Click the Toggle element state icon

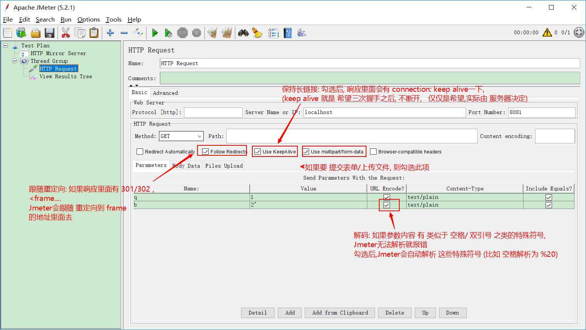[x=138, y=33]
